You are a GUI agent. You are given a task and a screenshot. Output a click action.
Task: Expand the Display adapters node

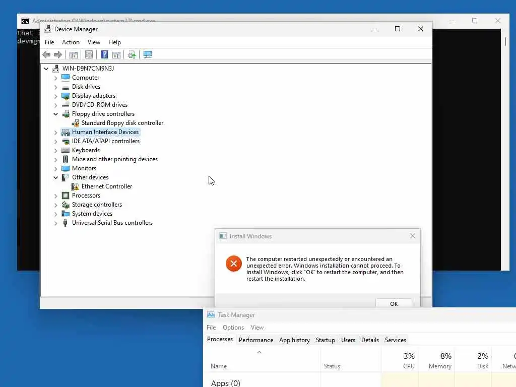55,96
